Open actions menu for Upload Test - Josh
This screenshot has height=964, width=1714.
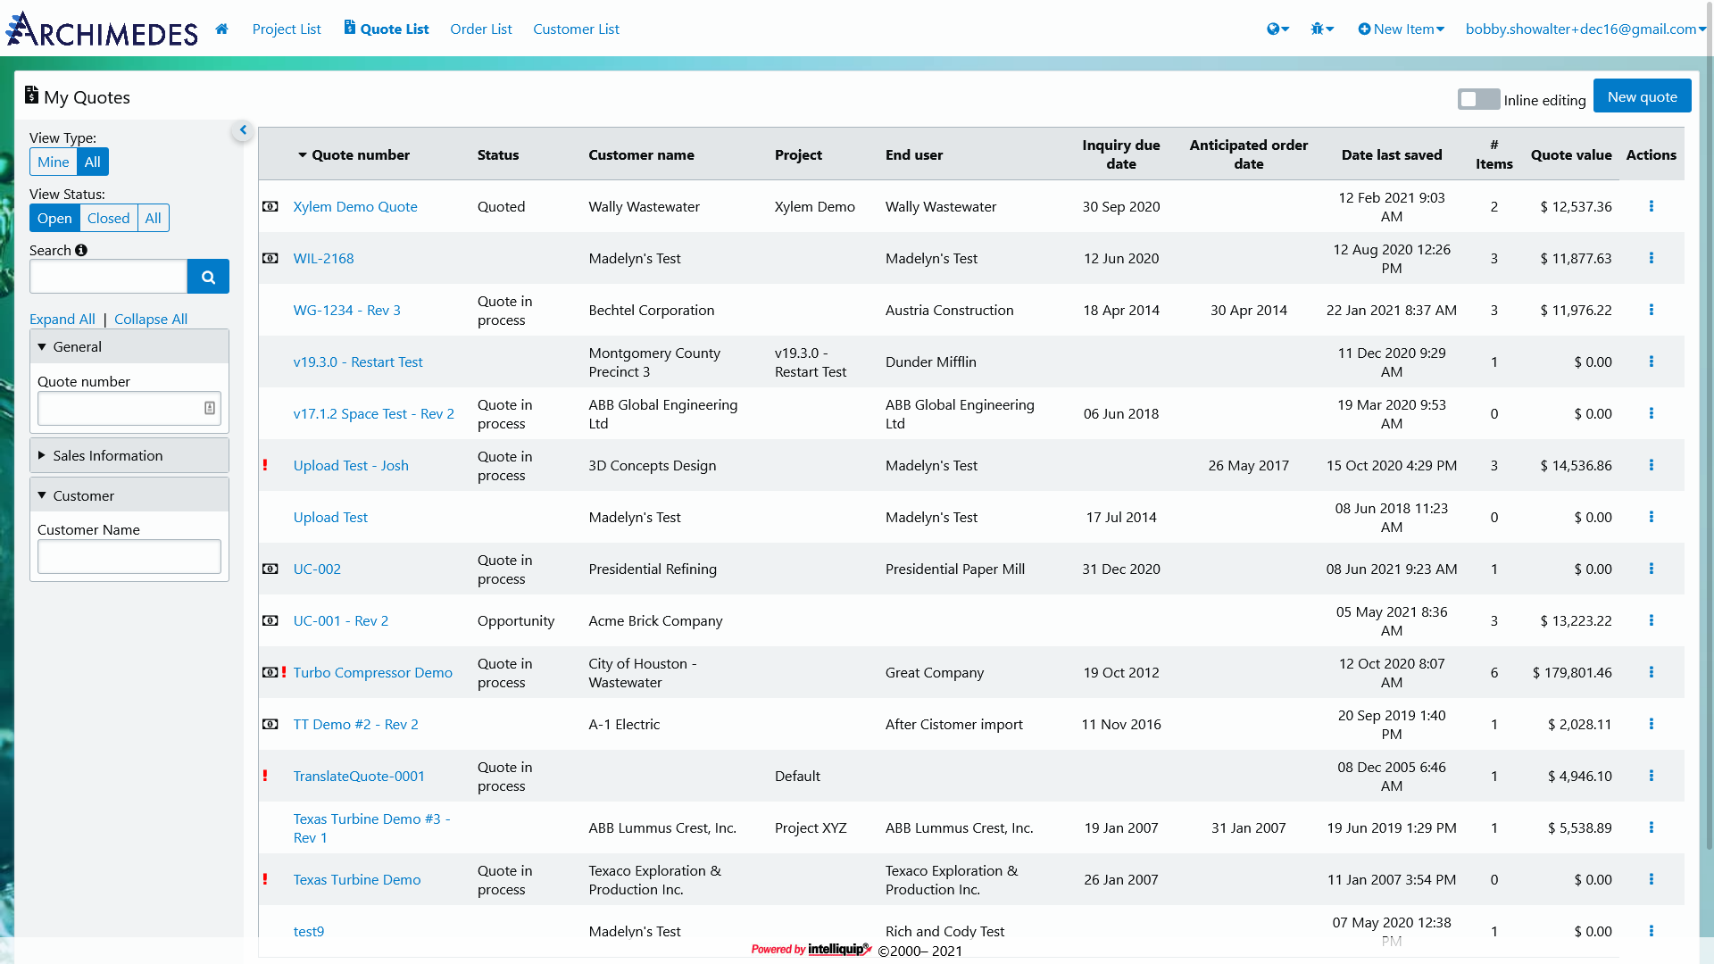tap(1651, 465)
